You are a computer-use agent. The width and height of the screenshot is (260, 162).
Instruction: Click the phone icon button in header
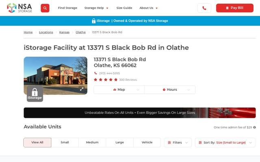[204, 8]
